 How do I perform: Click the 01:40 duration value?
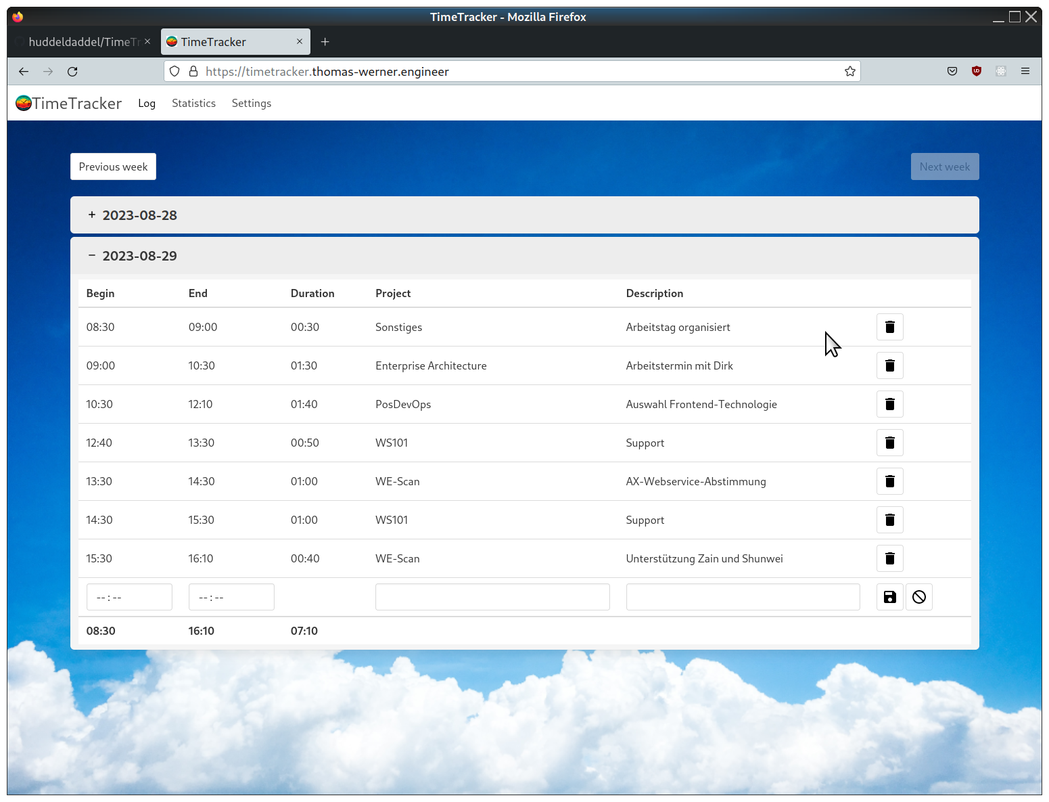304,404
